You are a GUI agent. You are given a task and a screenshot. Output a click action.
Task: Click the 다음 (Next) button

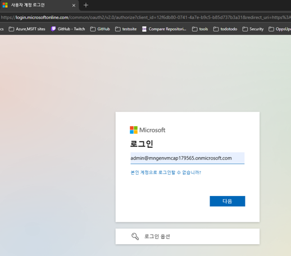[x=227, y=201]
